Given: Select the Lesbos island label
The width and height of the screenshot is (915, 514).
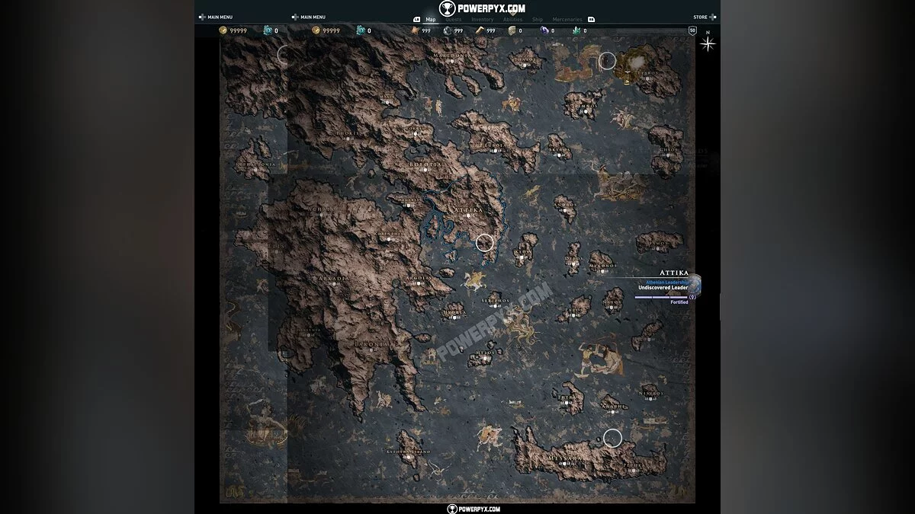Looking at the screenshot, I should pos(649,75).
